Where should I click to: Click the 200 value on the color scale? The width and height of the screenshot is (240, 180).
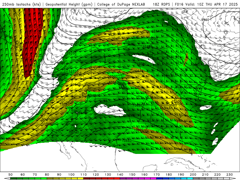[193, 175]
